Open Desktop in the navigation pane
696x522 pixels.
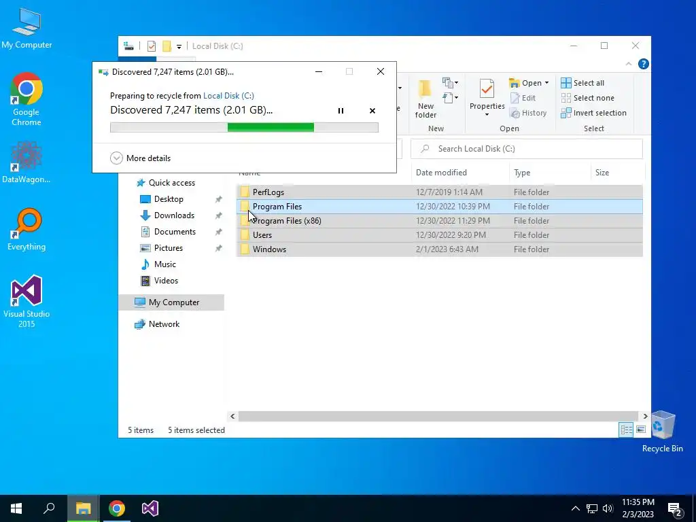click(x=162, y=199)
